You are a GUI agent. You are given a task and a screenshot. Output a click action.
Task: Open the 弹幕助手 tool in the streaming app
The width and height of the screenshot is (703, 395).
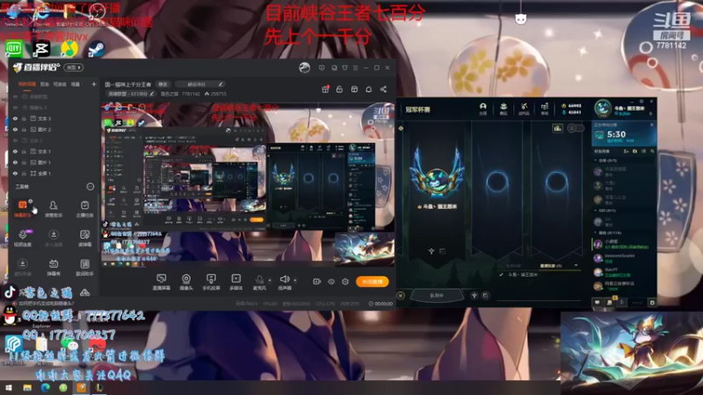click(23, 208)
